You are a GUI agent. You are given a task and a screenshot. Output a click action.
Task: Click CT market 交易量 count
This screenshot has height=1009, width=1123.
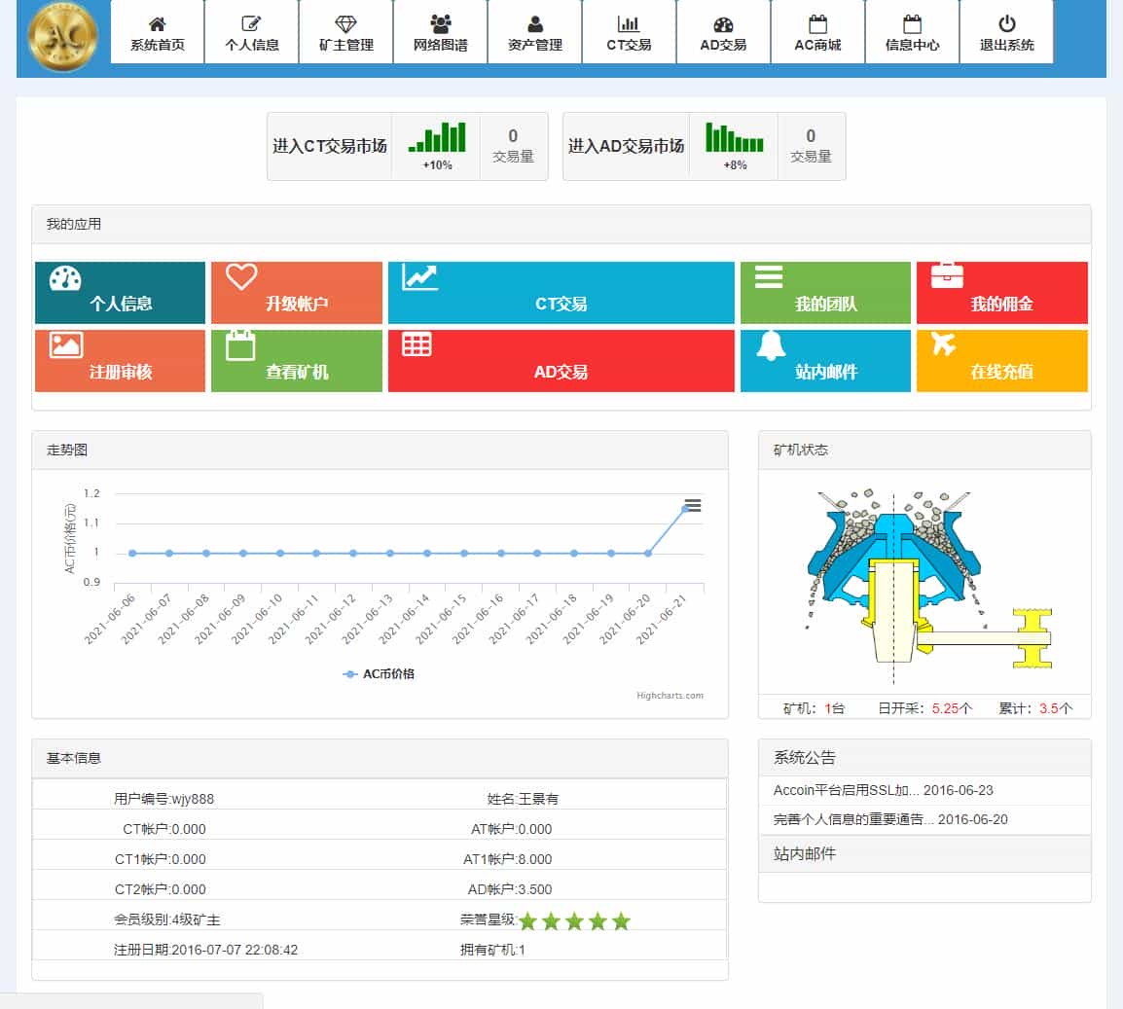coord(514,146)
